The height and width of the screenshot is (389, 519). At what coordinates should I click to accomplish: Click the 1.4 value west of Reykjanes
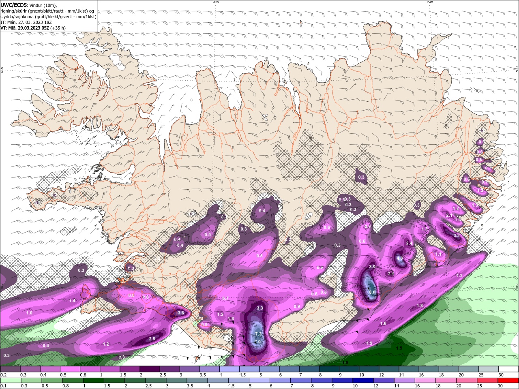[72, 301]
